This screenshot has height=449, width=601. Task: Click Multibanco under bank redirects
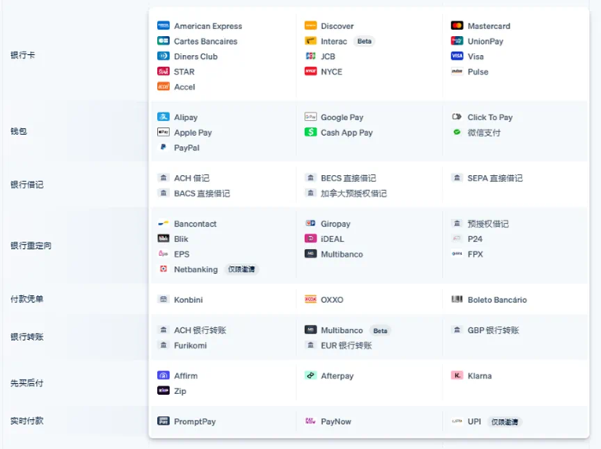tap(342, 254)
